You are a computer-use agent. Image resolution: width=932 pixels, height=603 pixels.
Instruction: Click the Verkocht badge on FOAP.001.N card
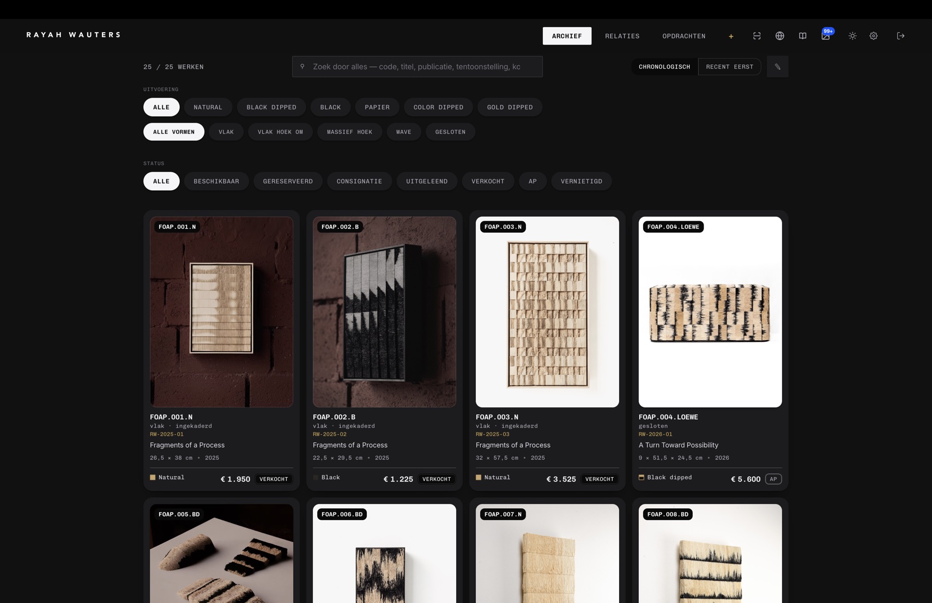274,479
